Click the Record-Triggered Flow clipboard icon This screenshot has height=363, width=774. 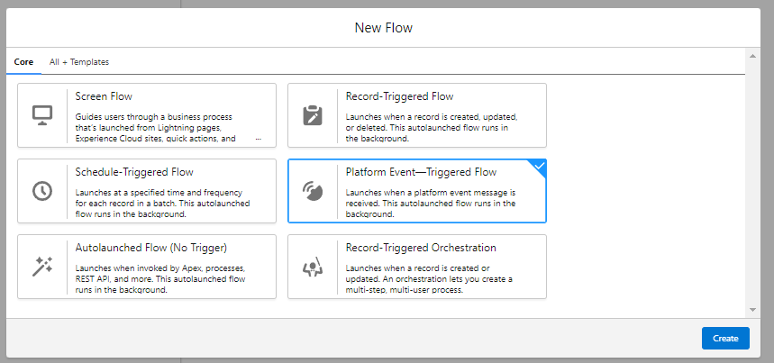[313, 115]
